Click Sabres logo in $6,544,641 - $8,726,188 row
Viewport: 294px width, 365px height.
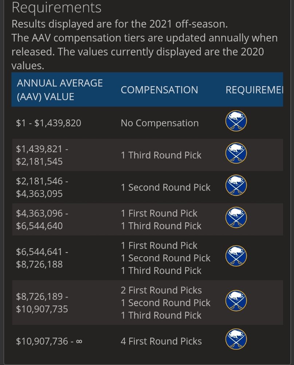pyautogui.click(x=236, y=256)
